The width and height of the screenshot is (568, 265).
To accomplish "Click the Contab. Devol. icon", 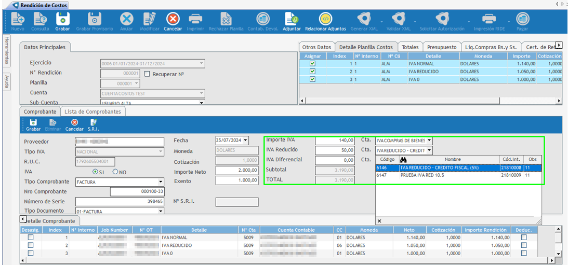I will (262, 19).
